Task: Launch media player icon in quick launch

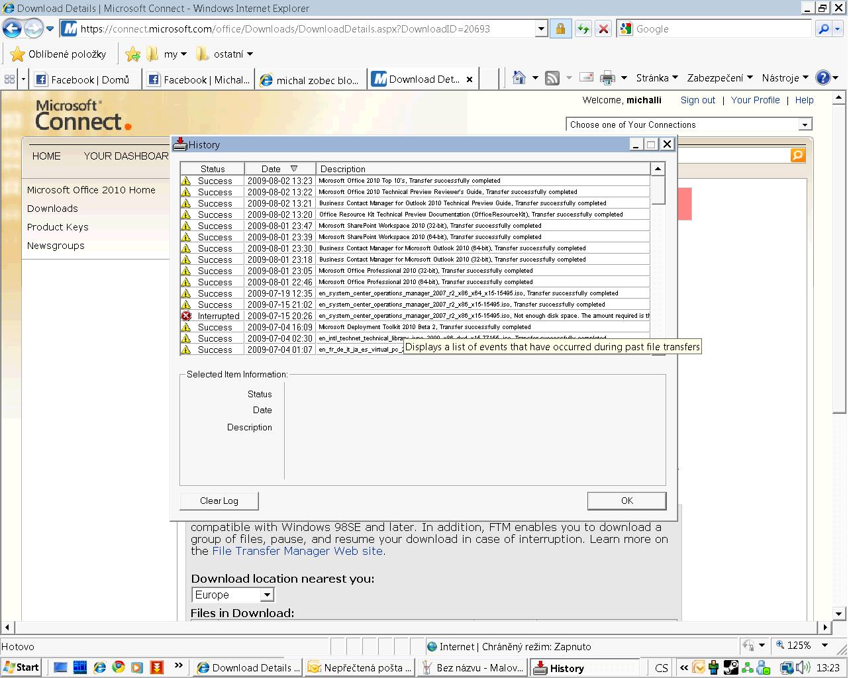Action: (x=136, y=667)
